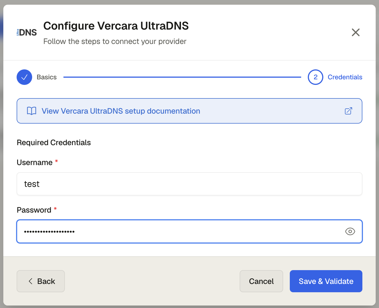This screenshot has height=308, width=379.
Task: Select the Credentials step label
Action: pos(345,77)
